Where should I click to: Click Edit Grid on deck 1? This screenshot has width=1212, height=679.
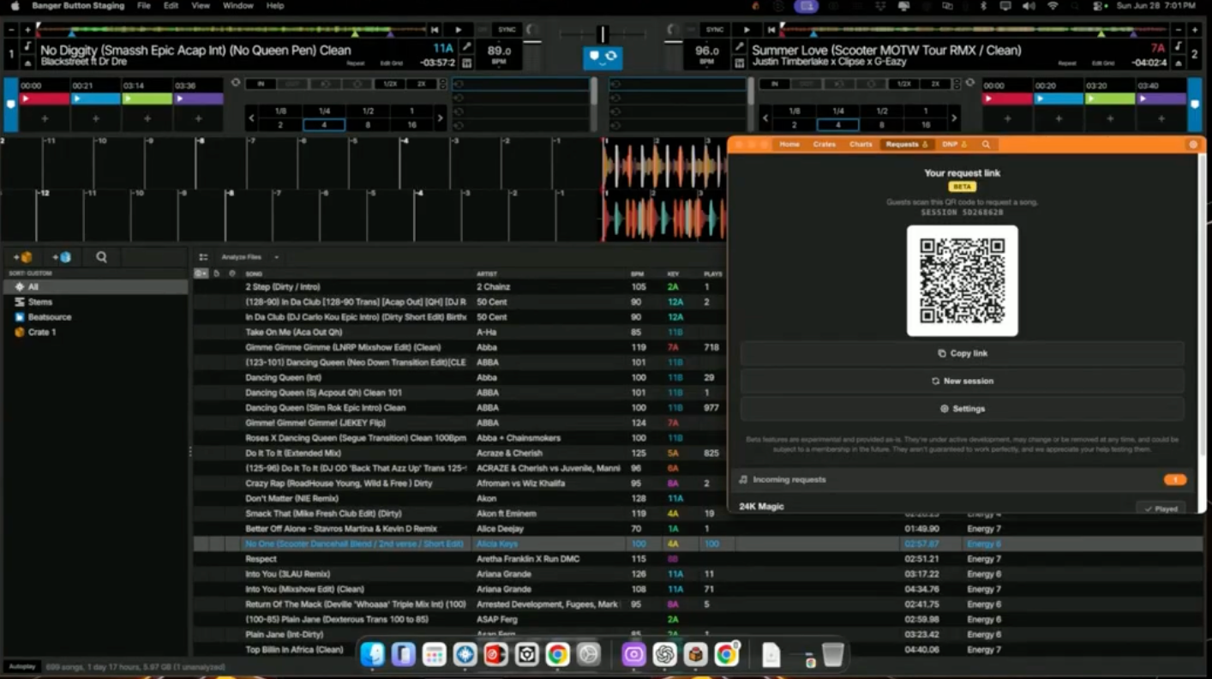click(x=392, y=63)
